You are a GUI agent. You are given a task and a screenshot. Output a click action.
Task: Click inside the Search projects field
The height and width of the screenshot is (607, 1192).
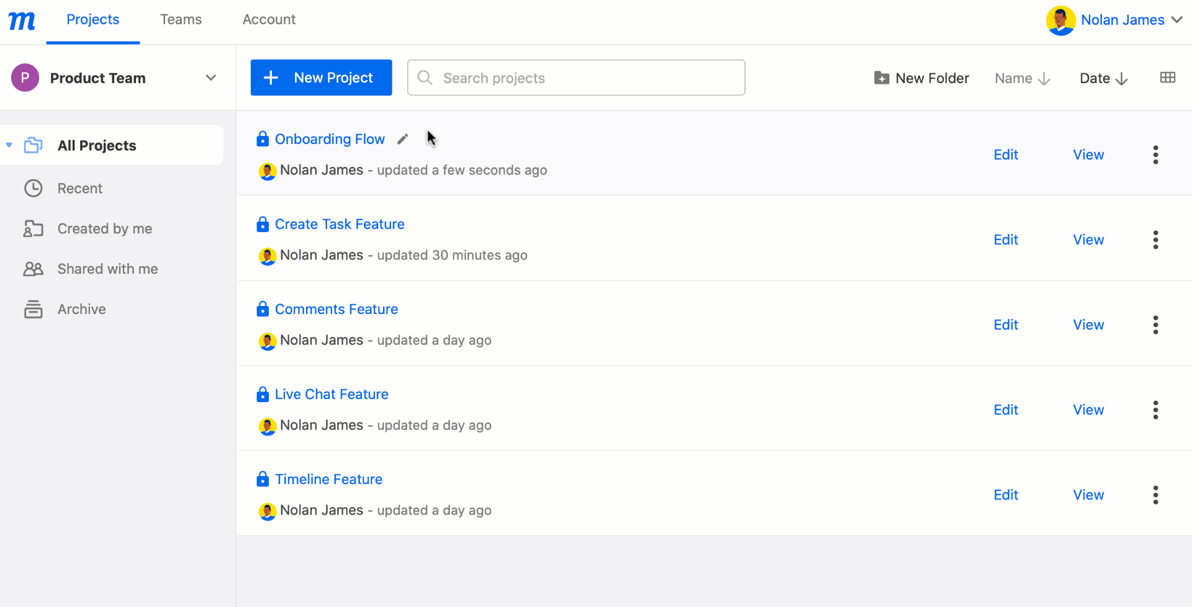tap(576, 77)
